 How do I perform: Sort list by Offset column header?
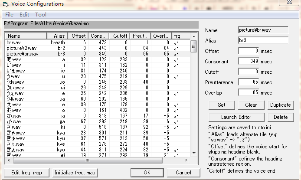coord(78,36)
